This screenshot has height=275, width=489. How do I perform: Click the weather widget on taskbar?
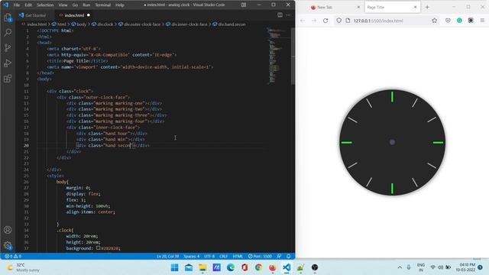(24, 267)
